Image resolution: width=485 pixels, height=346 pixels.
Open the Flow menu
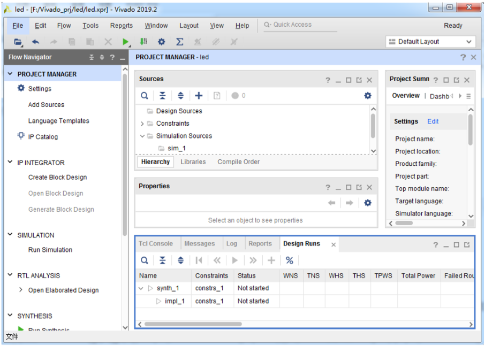(64, 26)
